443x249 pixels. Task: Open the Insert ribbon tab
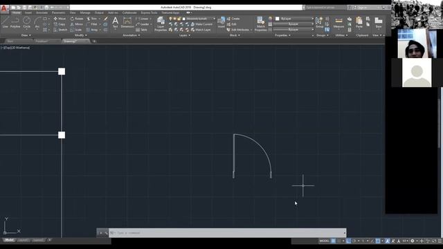pos(28,12)
